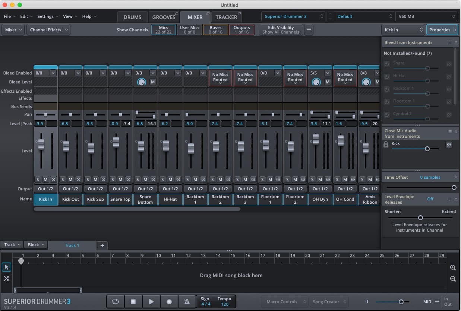Switch to the GROOVES tab
This screenshot has height=311, width=461.
(x=163, y=17)
